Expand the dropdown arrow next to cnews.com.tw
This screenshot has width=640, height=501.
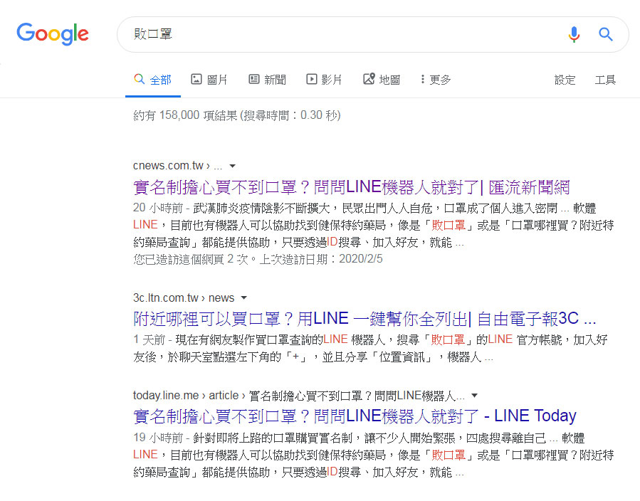tap(232, 166)
